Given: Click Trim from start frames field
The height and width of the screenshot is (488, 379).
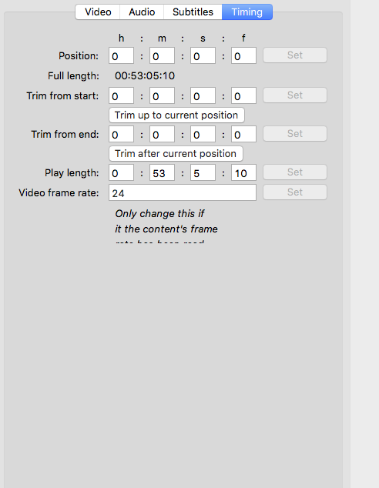Looking at the screenshot, I should (243, 95).
